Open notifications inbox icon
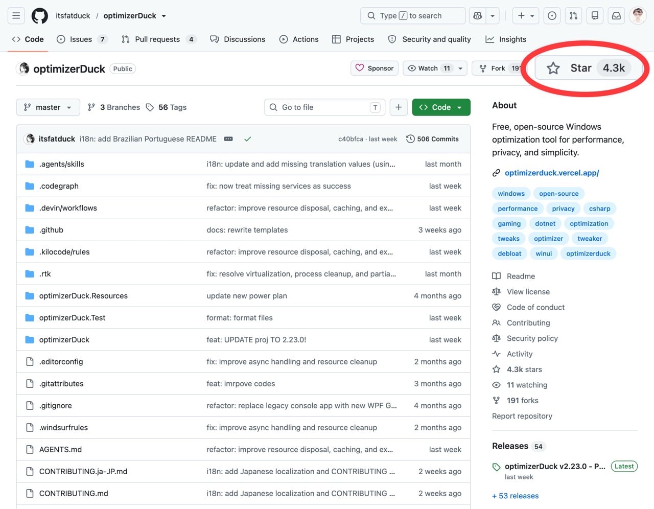Screen dimensions: 654x509 [x=617, y=16]
